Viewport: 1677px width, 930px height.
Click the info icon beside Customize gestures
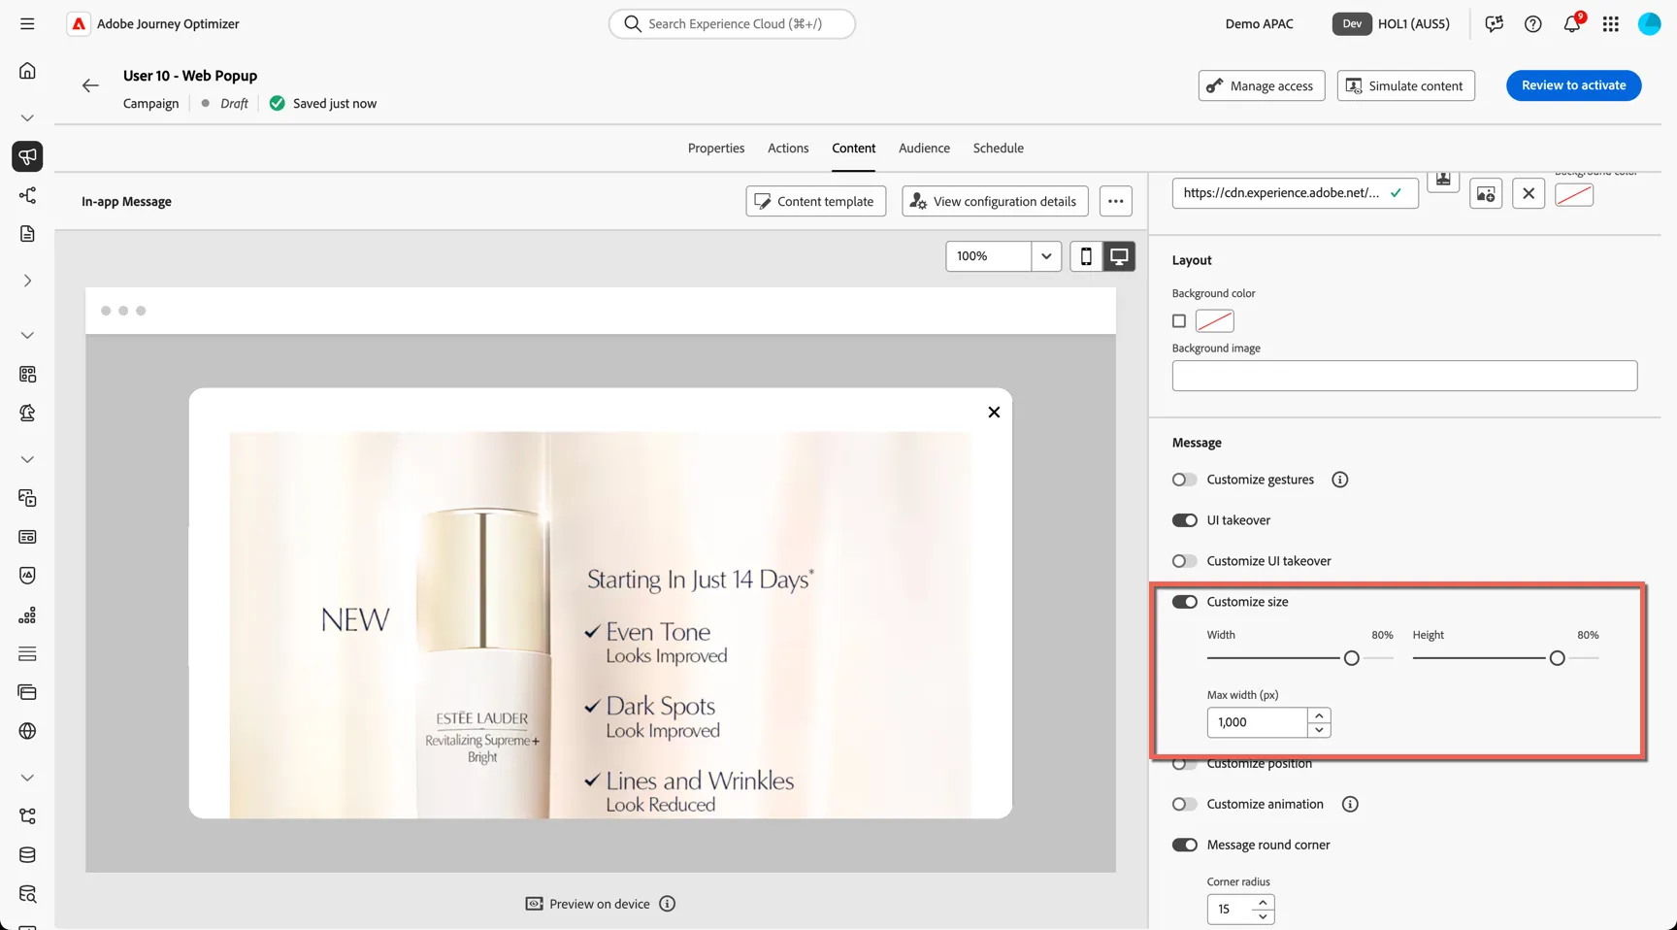1340,480
